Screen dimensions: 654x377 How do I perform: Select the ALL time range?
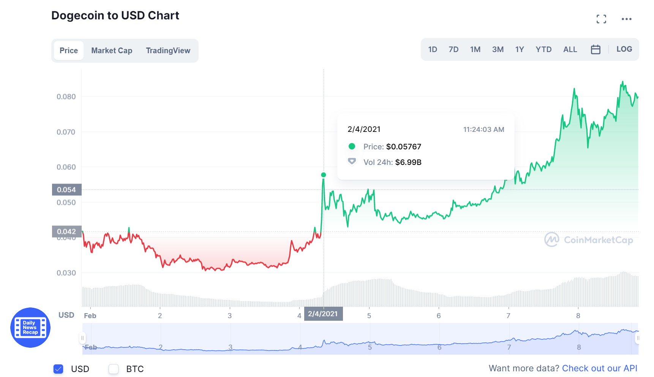click(570, 49)
